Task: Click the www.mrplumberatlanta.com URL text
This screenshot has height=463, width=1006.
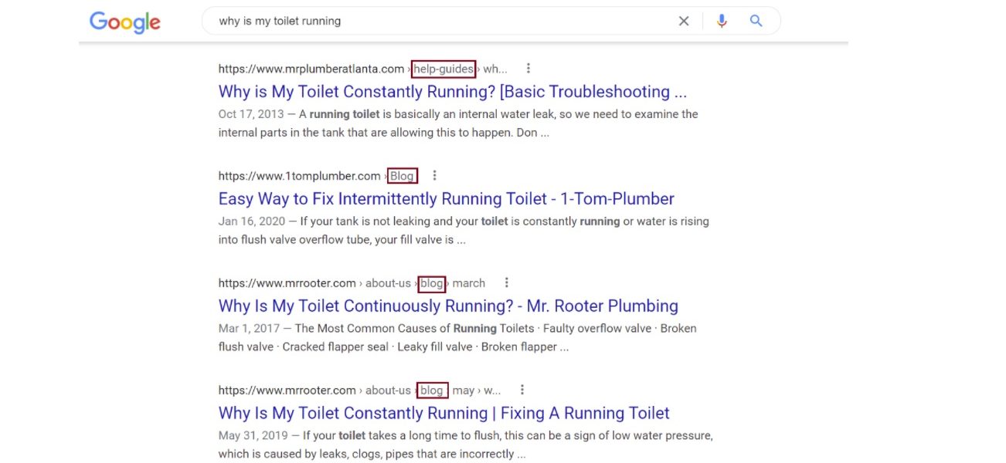Action: pyautogui.click(x=310, y=69)
